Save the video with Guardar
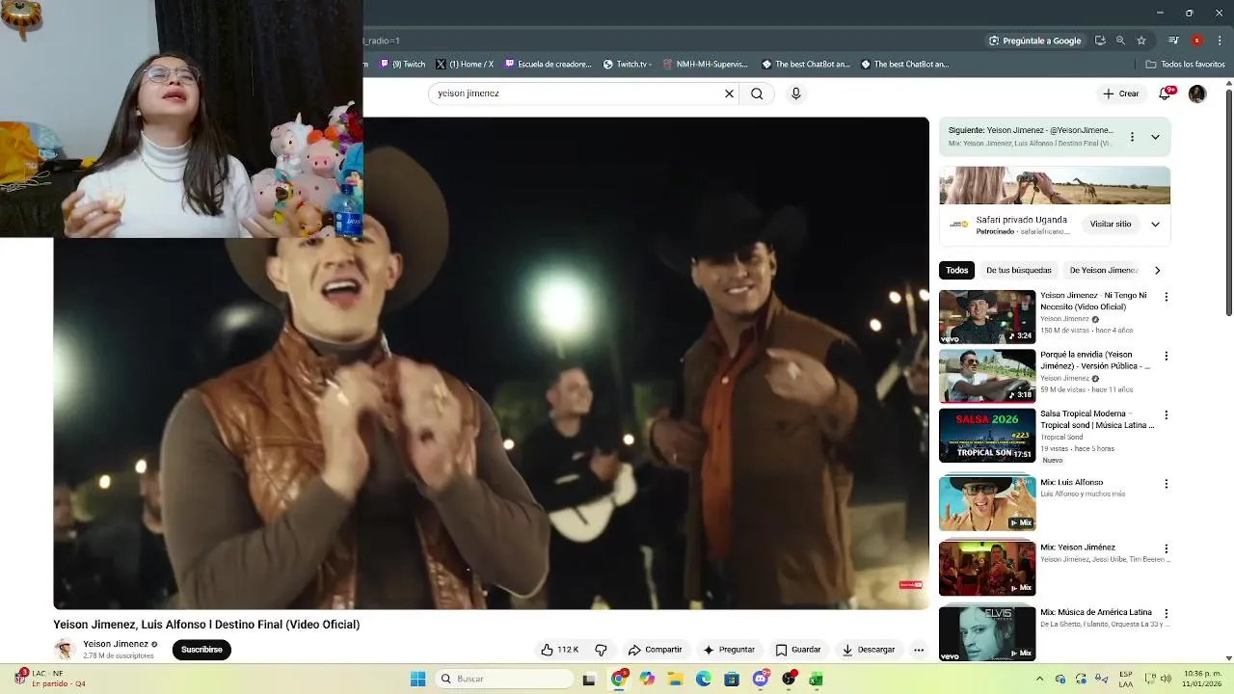The height and width of the screenshot is (694, 1234). pos(798,650)
